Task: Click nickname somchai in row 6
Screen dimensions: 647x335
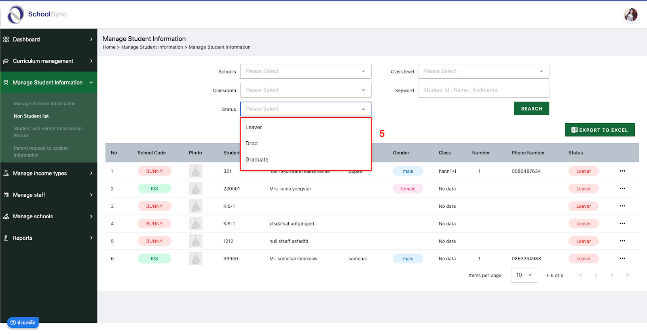Action: tap(357, 259)
